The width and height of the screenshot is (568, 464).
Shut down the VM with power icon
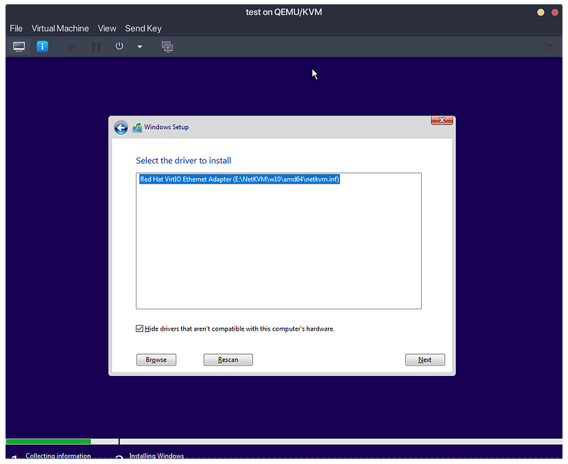119,46
